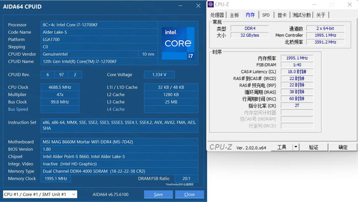Click the empty L4 Cache field in AIDA64
Image resolution: width=358 pixels, height=202 pixels.
(171, 109)
